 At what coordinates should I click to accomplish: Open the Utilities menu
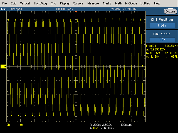pos(145,3)
